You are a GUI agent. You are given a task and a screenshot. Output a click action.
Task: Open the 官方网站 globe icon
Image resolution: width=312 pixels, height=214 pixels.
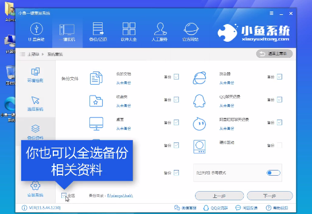[191, 29]
